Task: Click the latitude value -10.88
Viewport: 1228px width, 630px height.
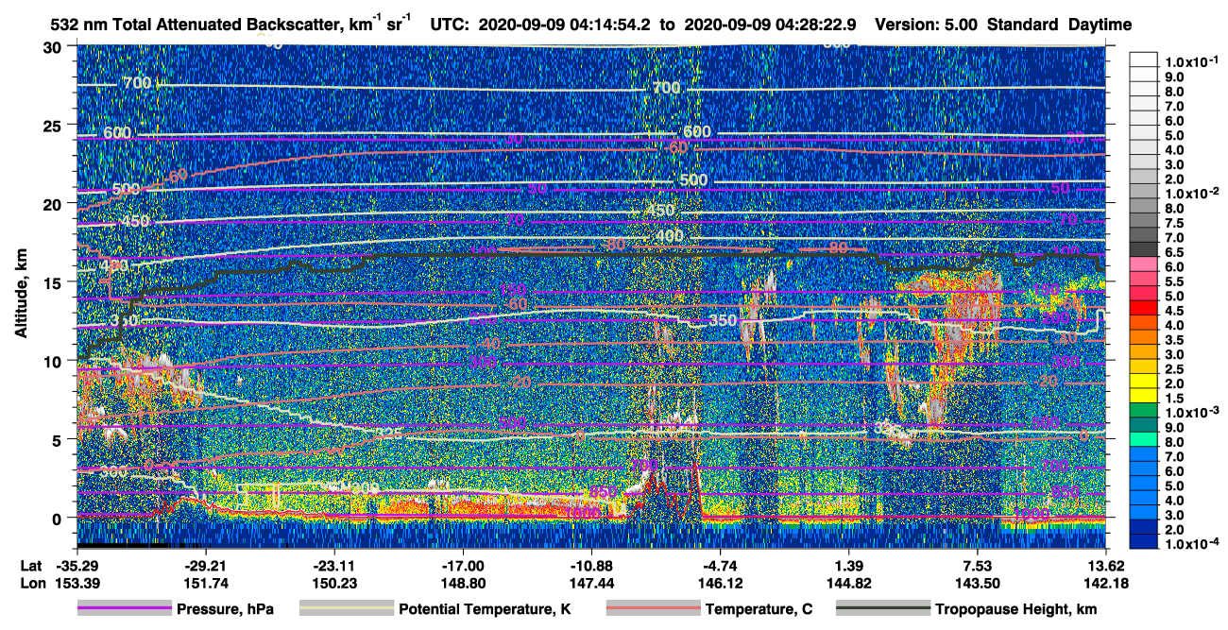Action: (x=591, y=565)
